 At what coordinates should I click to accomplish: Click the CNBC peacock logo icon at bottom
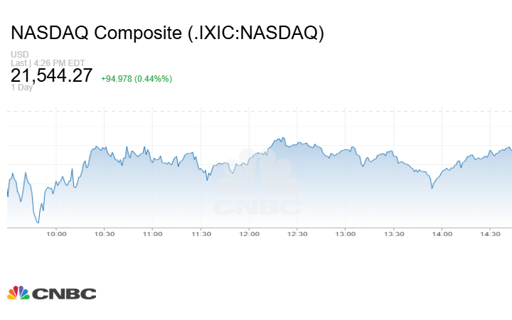tap(18, 293)
